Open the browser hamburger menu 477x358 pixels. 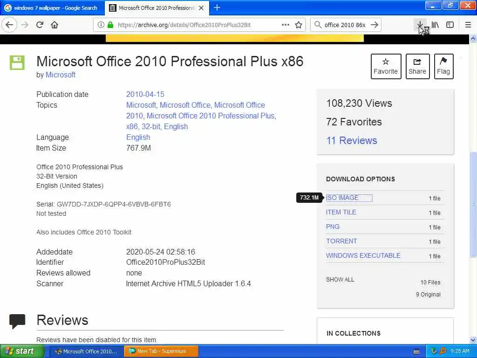[x=468, y=25]
